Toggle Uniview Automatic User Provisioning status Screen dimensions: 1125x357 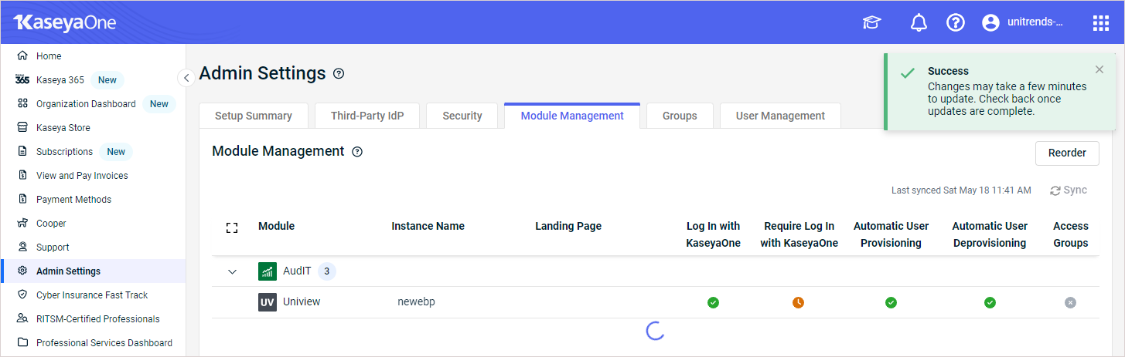(891, 302)
